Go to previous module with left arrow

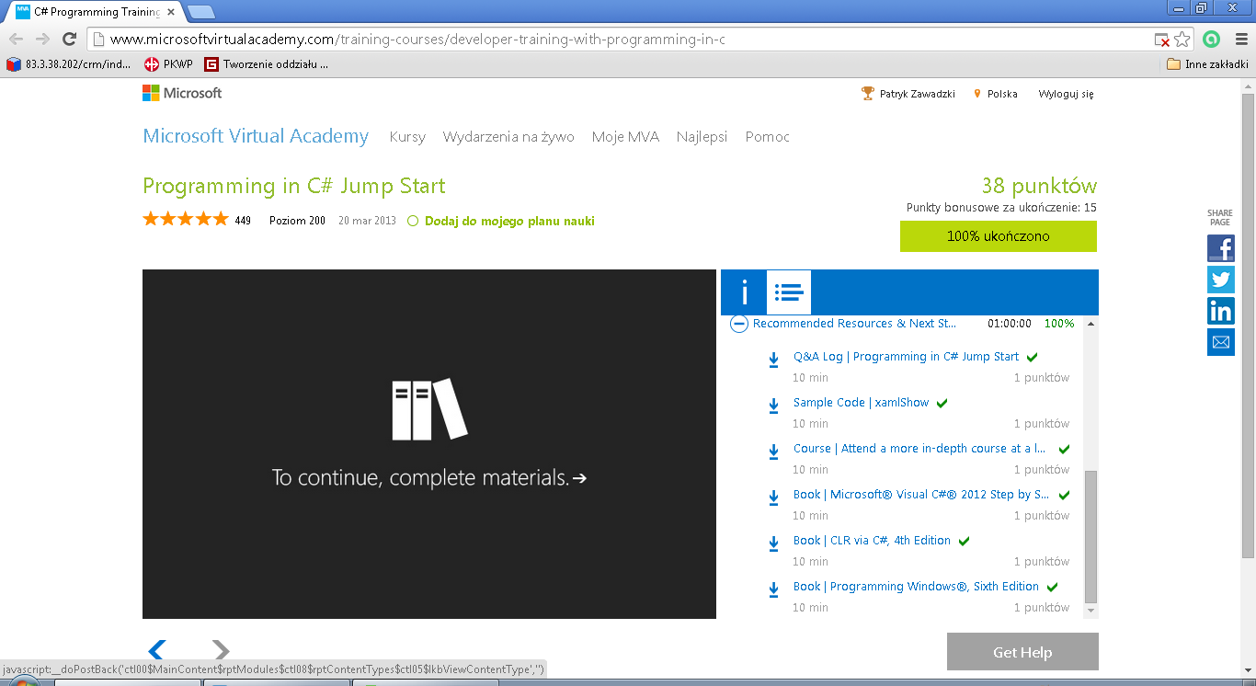pos(157,650)
